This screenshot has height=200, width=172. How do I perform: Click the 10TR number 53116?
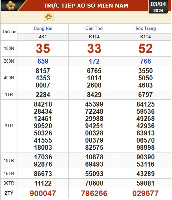pyautogui.click(x=145, y=164)
